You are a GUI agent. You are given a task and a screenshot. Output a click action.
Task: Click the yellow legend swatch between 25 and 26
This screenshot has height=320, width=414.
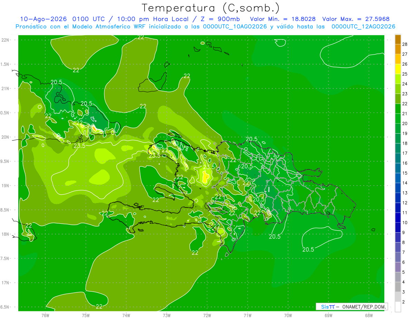point(398,69)
